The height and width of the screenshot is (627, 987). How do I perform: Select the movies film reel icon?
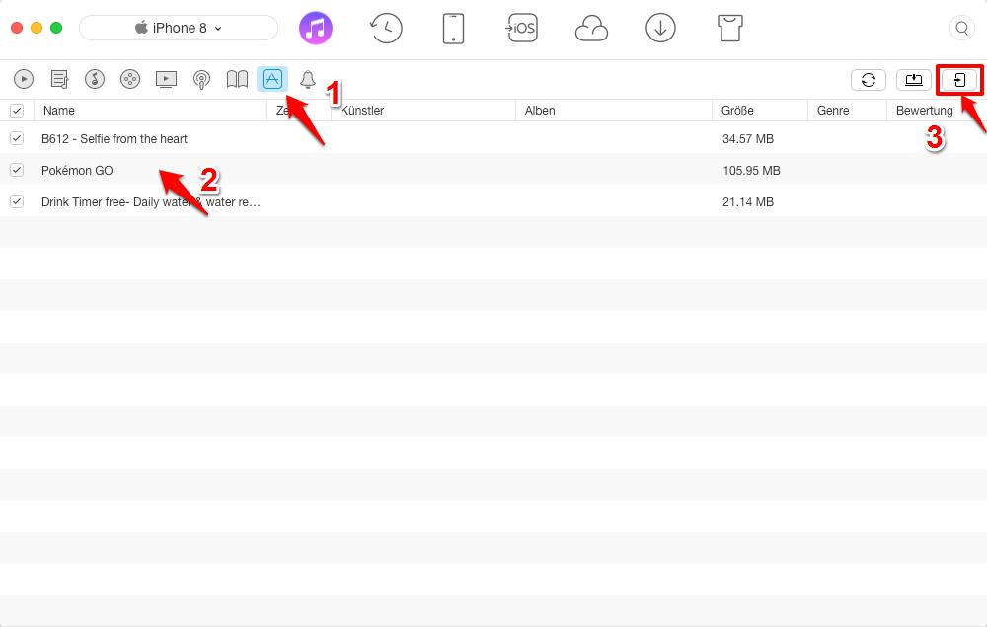[x=130, y=79]
